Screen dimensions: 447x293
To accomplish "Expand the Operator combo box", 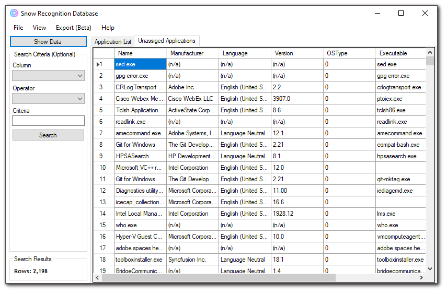I will pyautogui.click(x=48, y=99).
